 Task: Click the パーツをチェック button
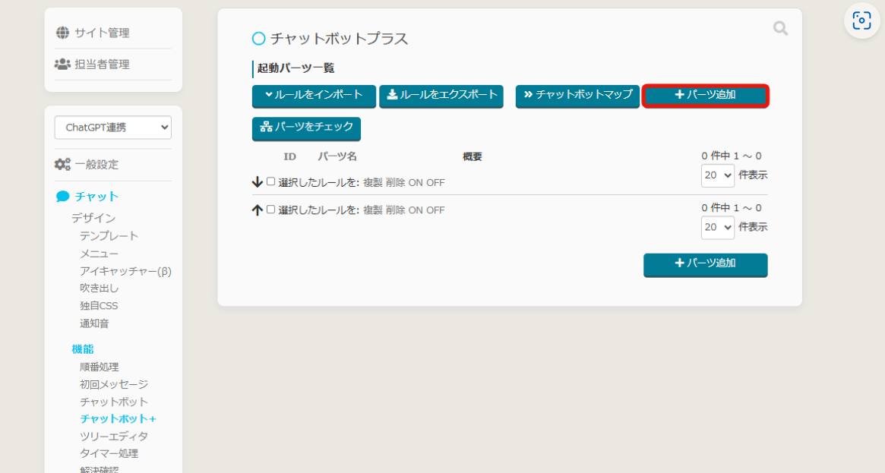306,128
